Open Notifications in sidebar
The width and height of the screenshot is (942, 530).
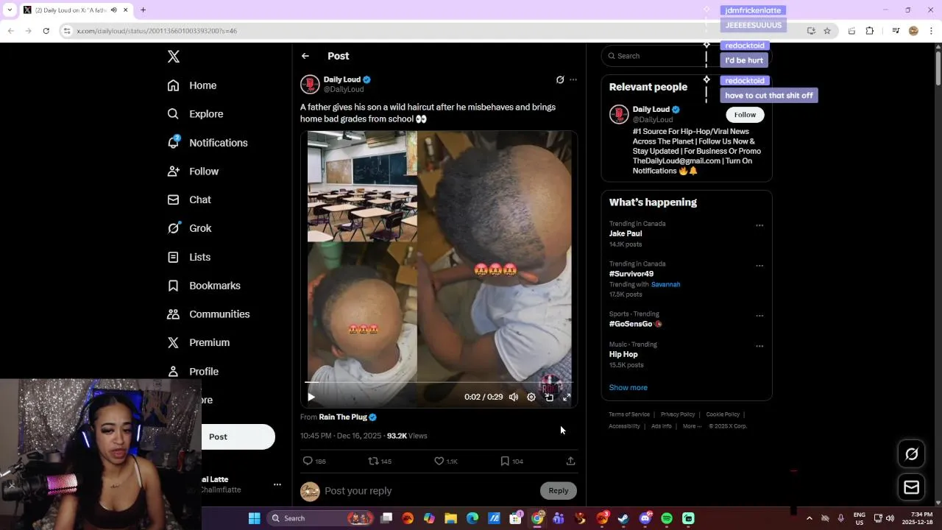coord(207,143)
